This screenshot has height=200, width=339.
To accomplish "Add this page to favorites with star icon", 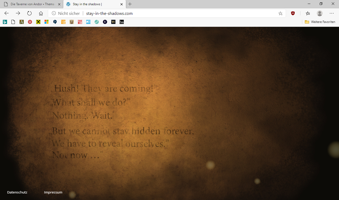I will click(x=280, y=13).
